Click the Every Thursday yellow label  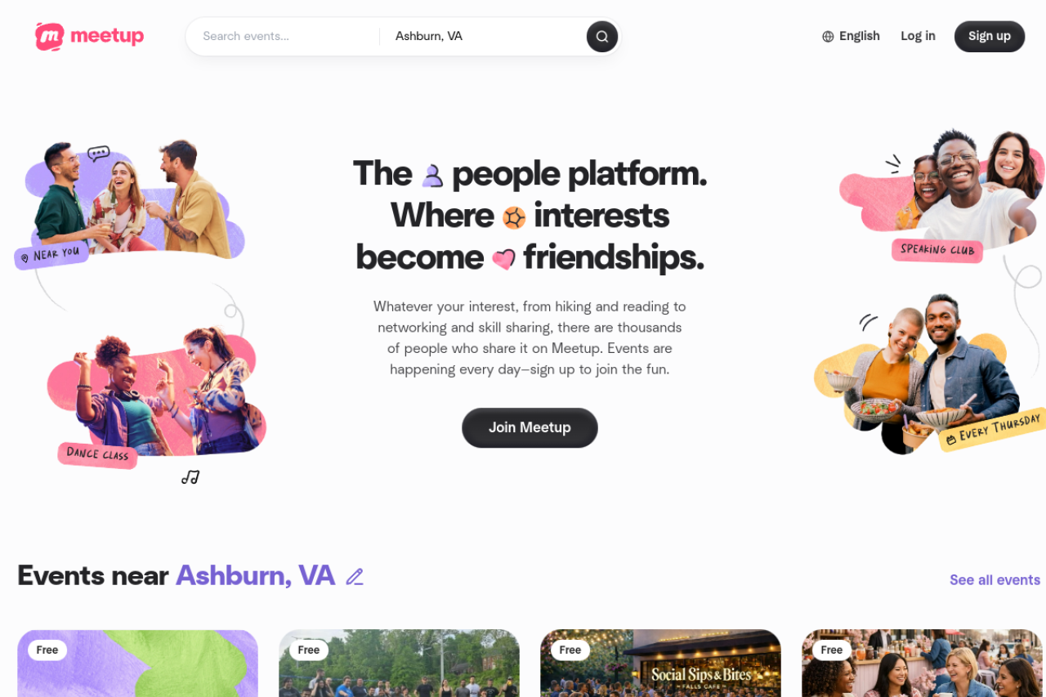[x=995, y=430]
